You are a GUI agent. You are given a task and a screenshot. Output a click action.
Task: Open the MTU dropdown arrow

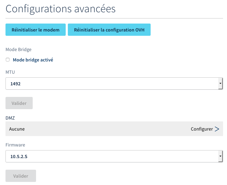[220, 83]
